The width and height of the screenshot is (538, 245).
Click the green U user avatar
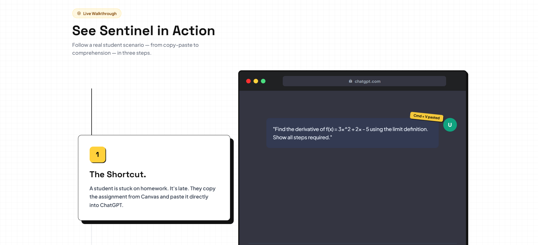click(450, 125)
